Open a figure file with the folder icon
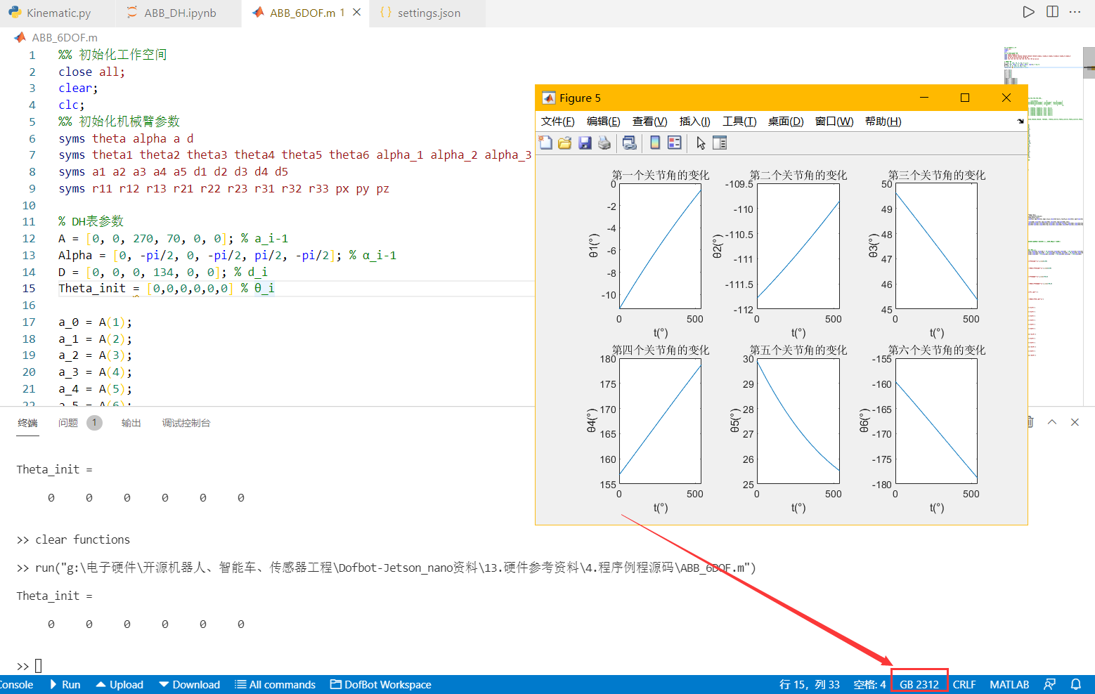 [565, 143]
